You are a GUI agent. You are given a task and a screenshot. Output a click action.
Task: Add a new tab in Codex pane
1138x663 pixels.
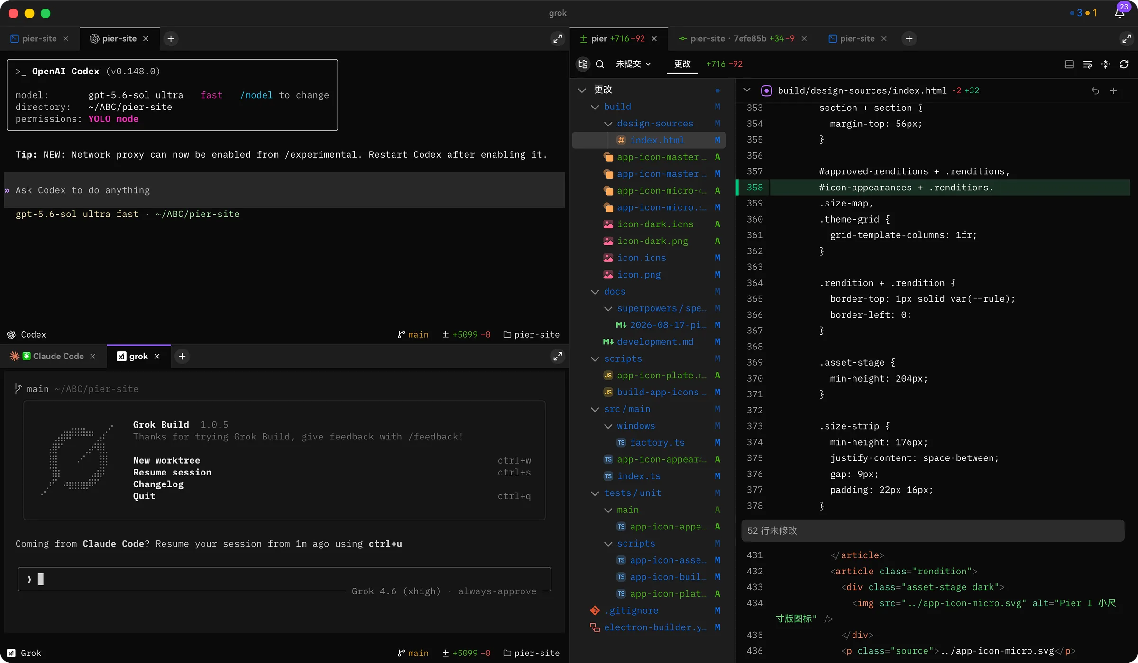point(171,39)
